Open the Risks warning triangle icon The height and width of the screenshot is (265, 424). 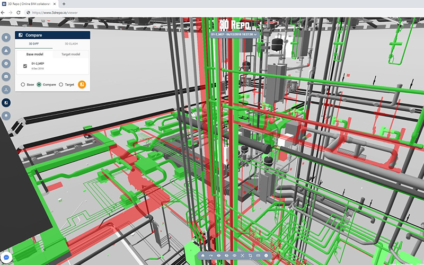[6, 50]
